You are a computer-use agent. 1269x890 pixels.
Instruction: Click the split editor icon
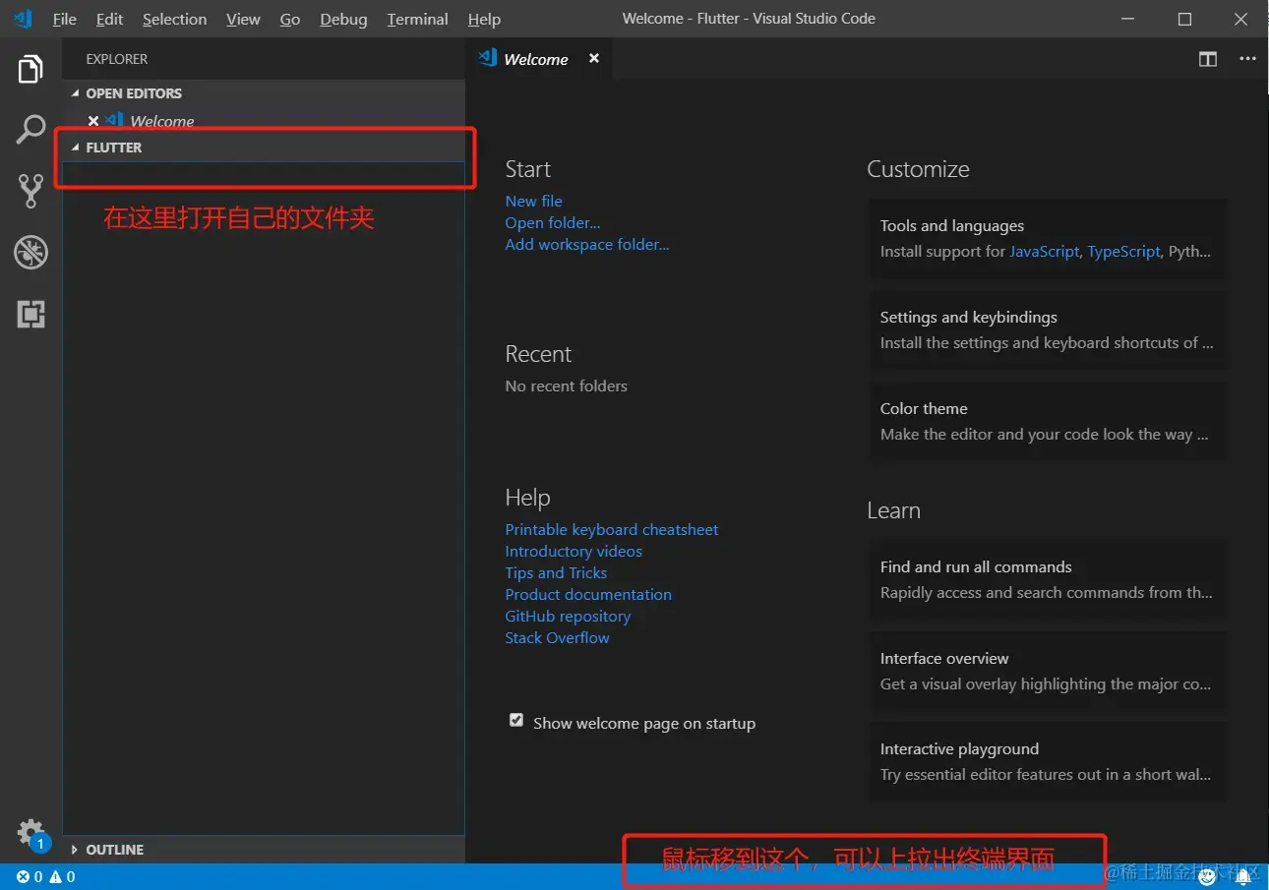pos(1208,59)
